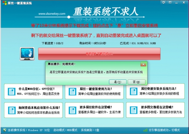
Task: Click the app logo in title bar
Action: (x=5, y=3)
